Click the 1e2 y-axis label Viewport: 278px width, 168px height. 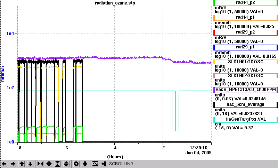pos(10,87)
